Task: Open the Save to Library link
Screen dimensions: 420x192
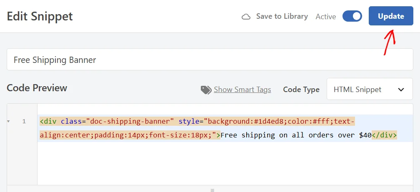Action: tap(282, 16)
